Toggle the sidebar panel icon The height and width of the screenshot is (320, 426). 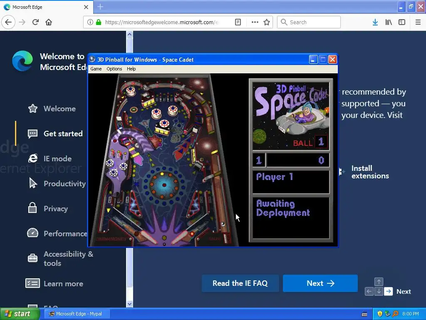point(402,22)
